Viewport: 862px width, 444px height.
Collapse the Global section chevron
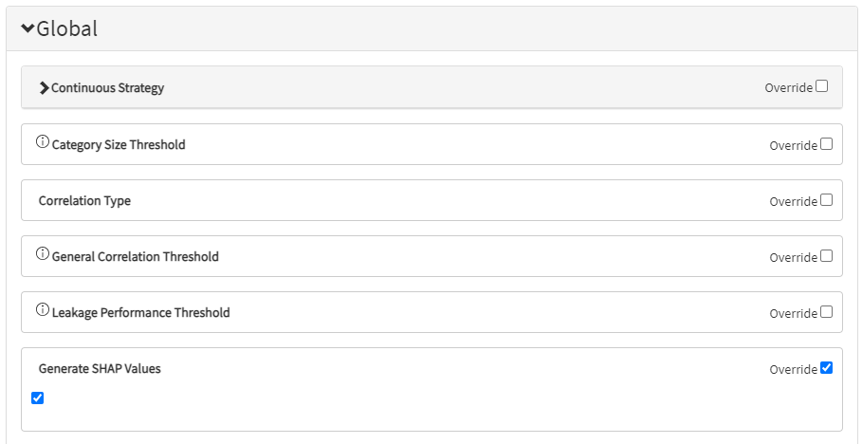click(x=28, y=29)
